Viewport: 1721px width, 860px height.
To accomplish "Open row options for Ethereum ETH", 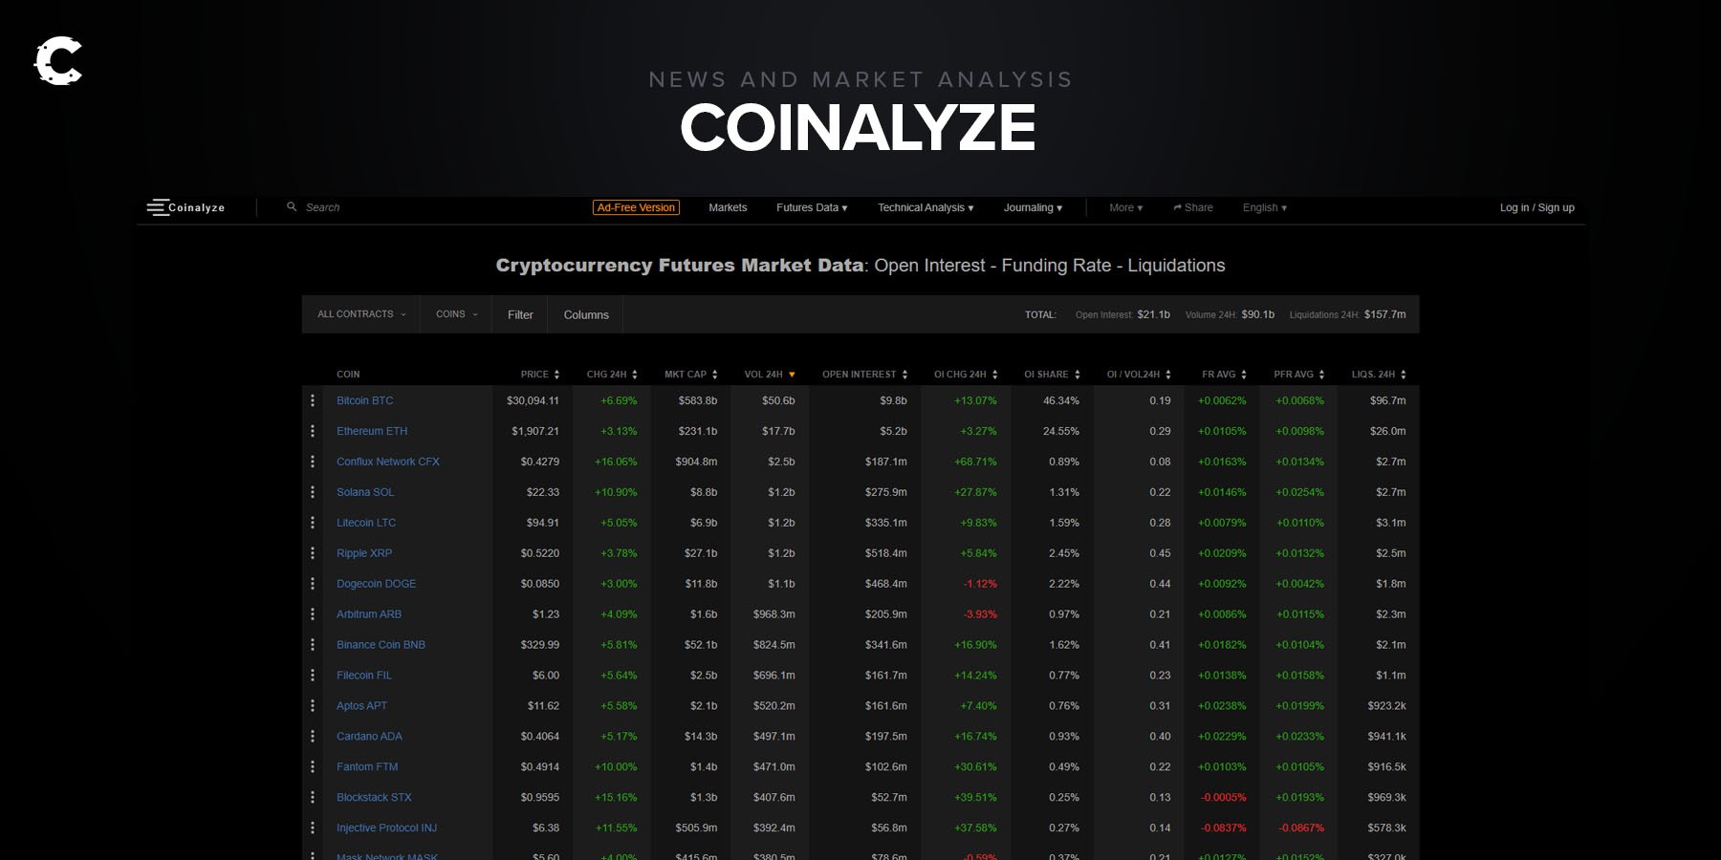I will (313, 431).
